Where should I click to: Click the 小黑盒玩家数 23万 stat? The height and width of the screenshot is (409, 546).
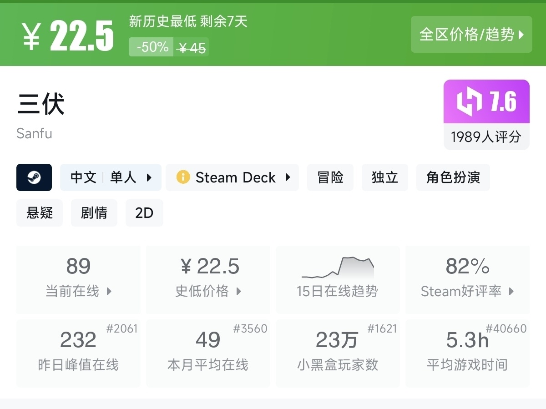click(x=338, y=353)
